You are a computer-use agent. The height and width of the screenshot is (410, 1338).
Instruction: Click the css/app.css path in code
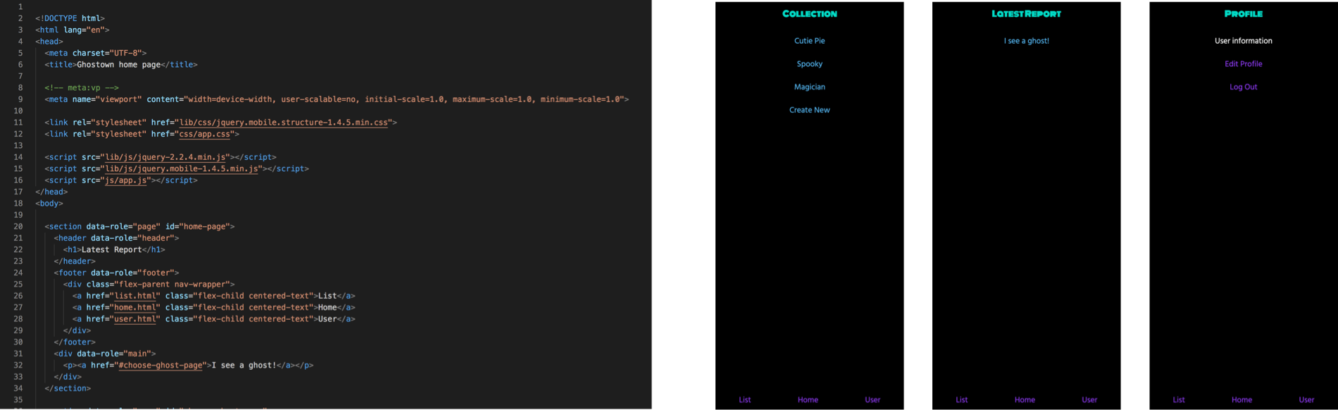point(204,134)
